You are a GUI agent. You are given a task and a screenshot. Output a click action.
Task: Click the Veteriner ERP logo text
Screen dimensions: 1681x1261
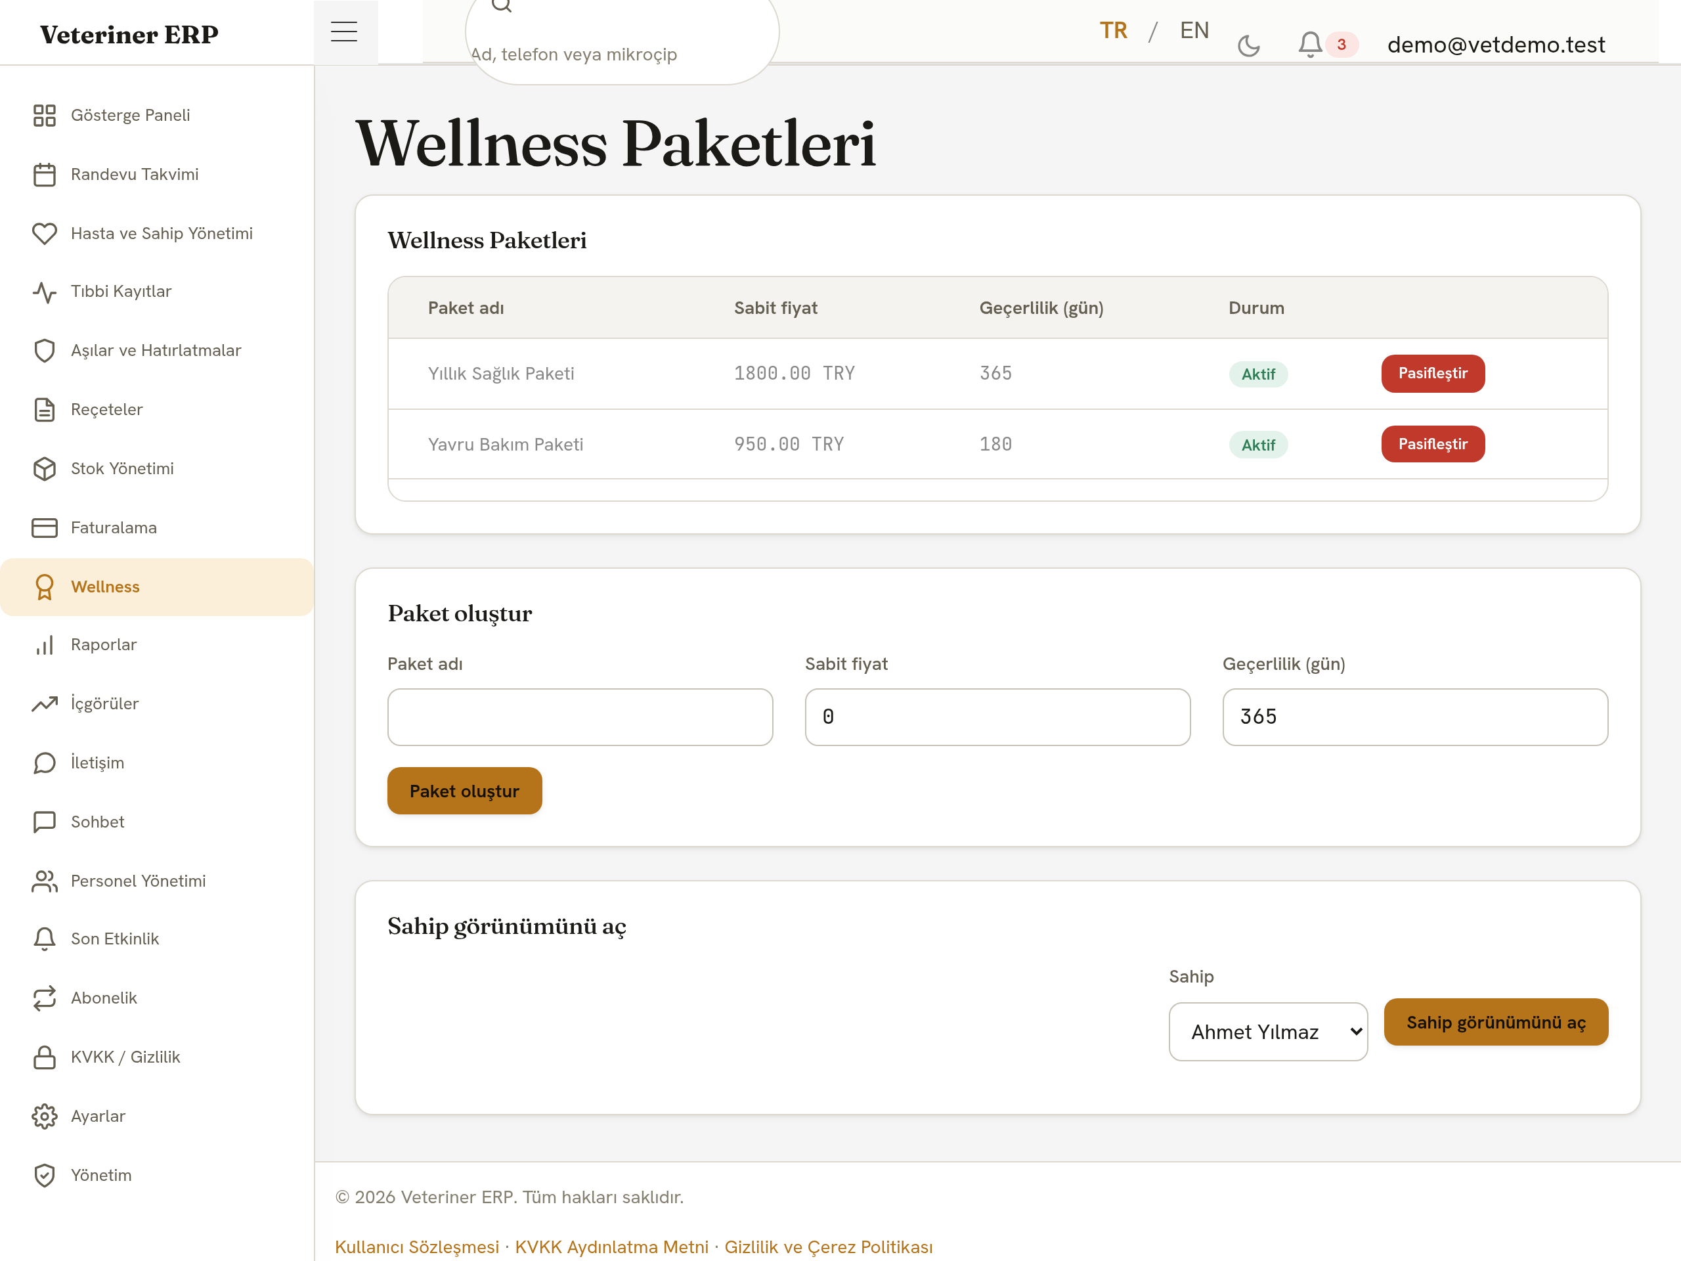tap(129, 34)
